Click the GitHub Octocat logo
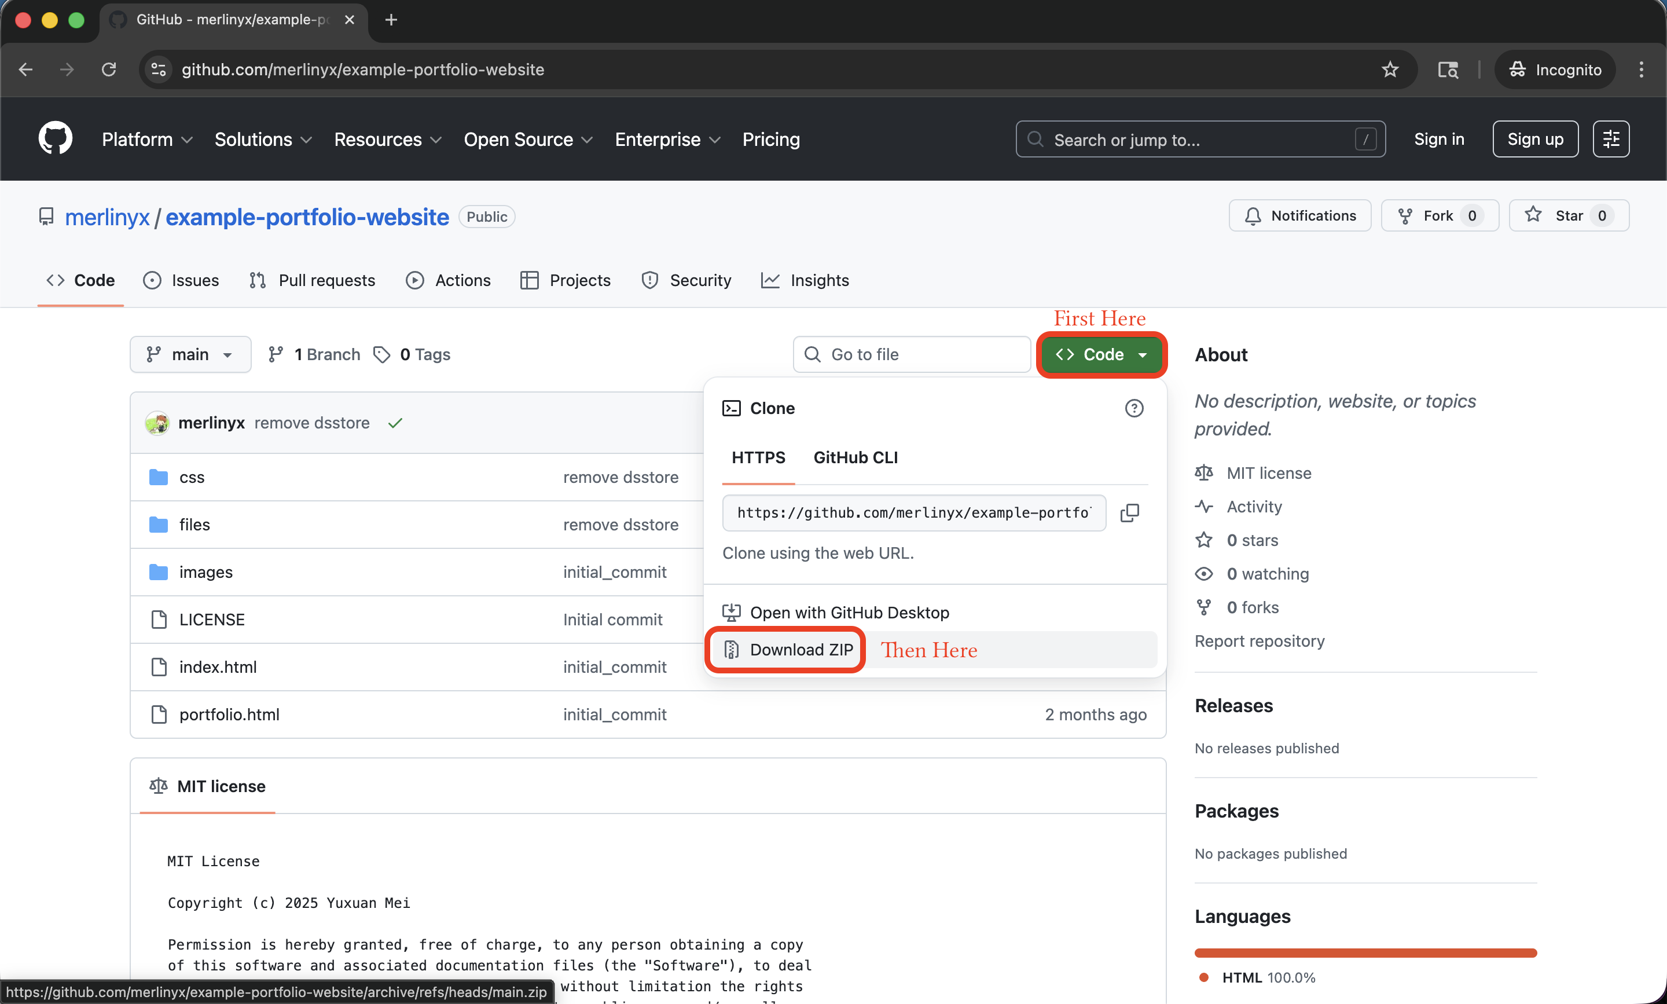 [x=56, y=139]
